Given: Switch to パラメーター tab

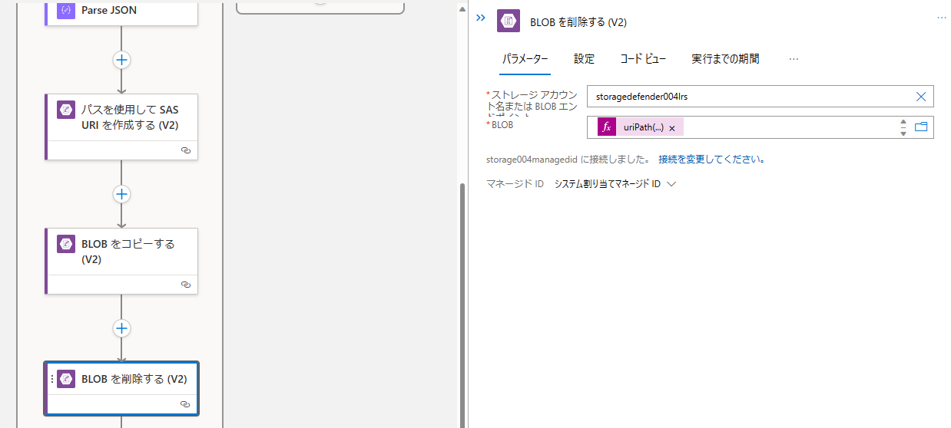Looking at the screenshot, I should click(525, 59).
